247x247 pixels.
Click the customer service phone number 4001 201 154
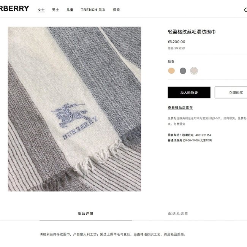203,135
